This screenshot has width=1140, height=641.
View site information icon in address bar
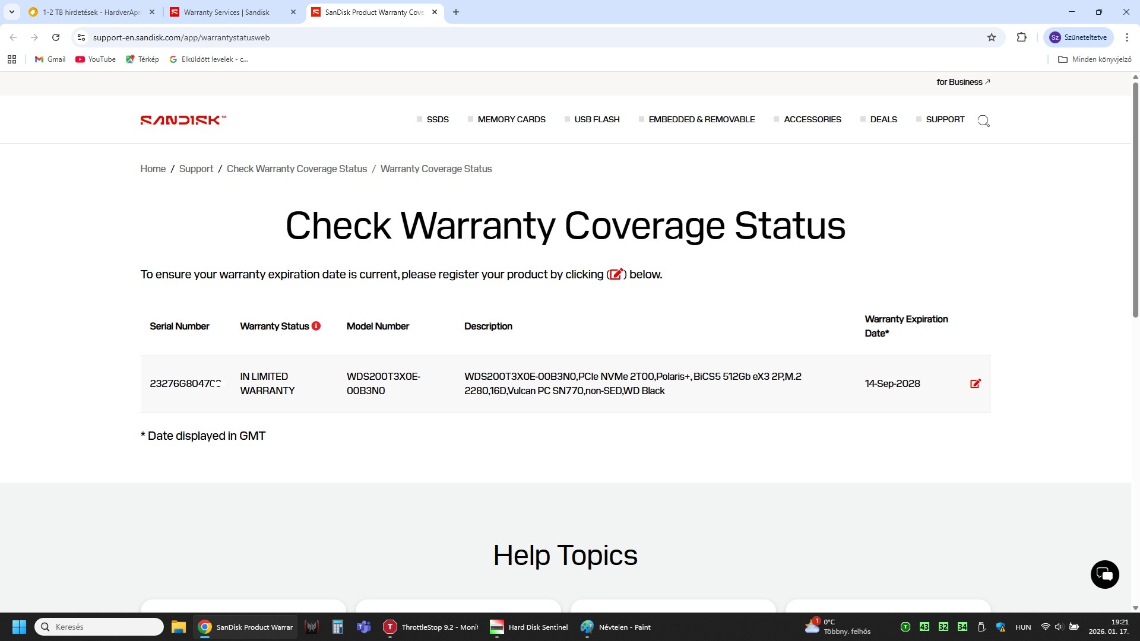coord(81,37)
